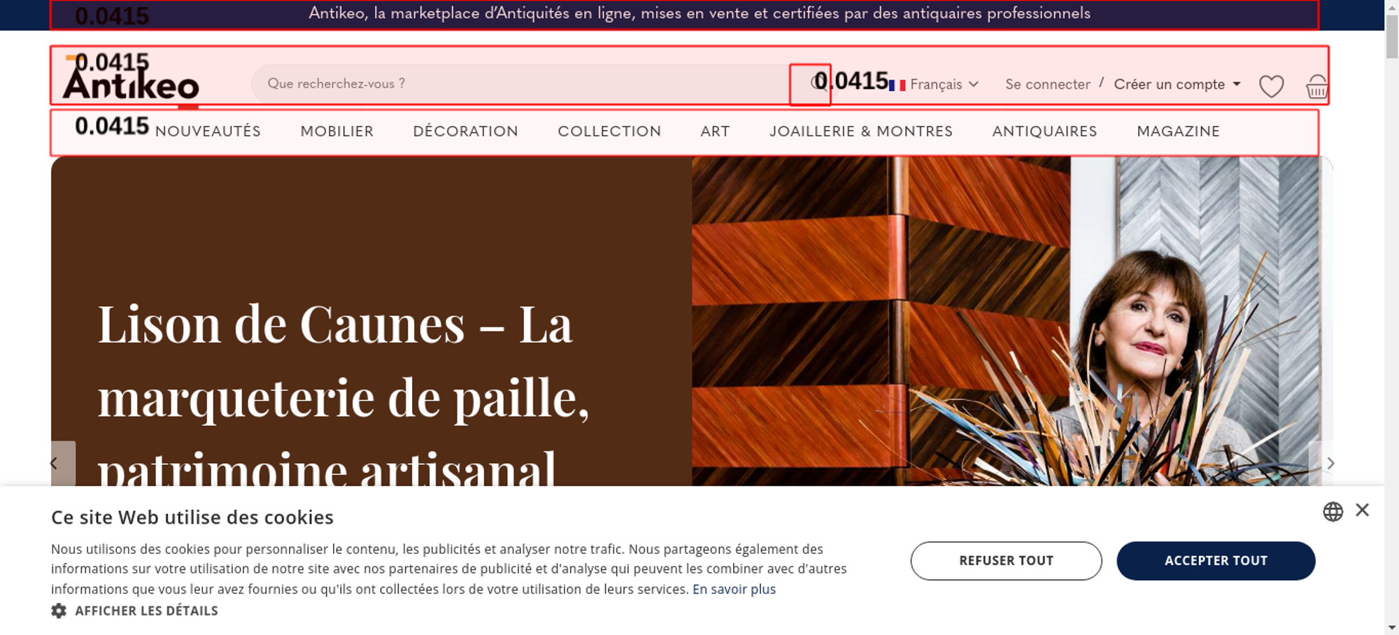
Task: Open the Joaillerie & Montres menu
Action: (x=861, y=131)
